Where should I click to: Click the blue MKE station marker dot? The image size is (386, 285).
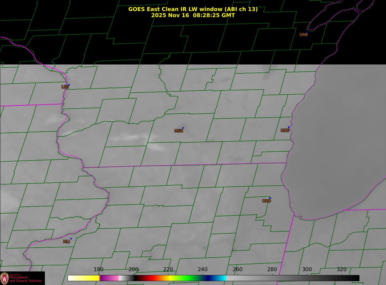pos(289,127)
